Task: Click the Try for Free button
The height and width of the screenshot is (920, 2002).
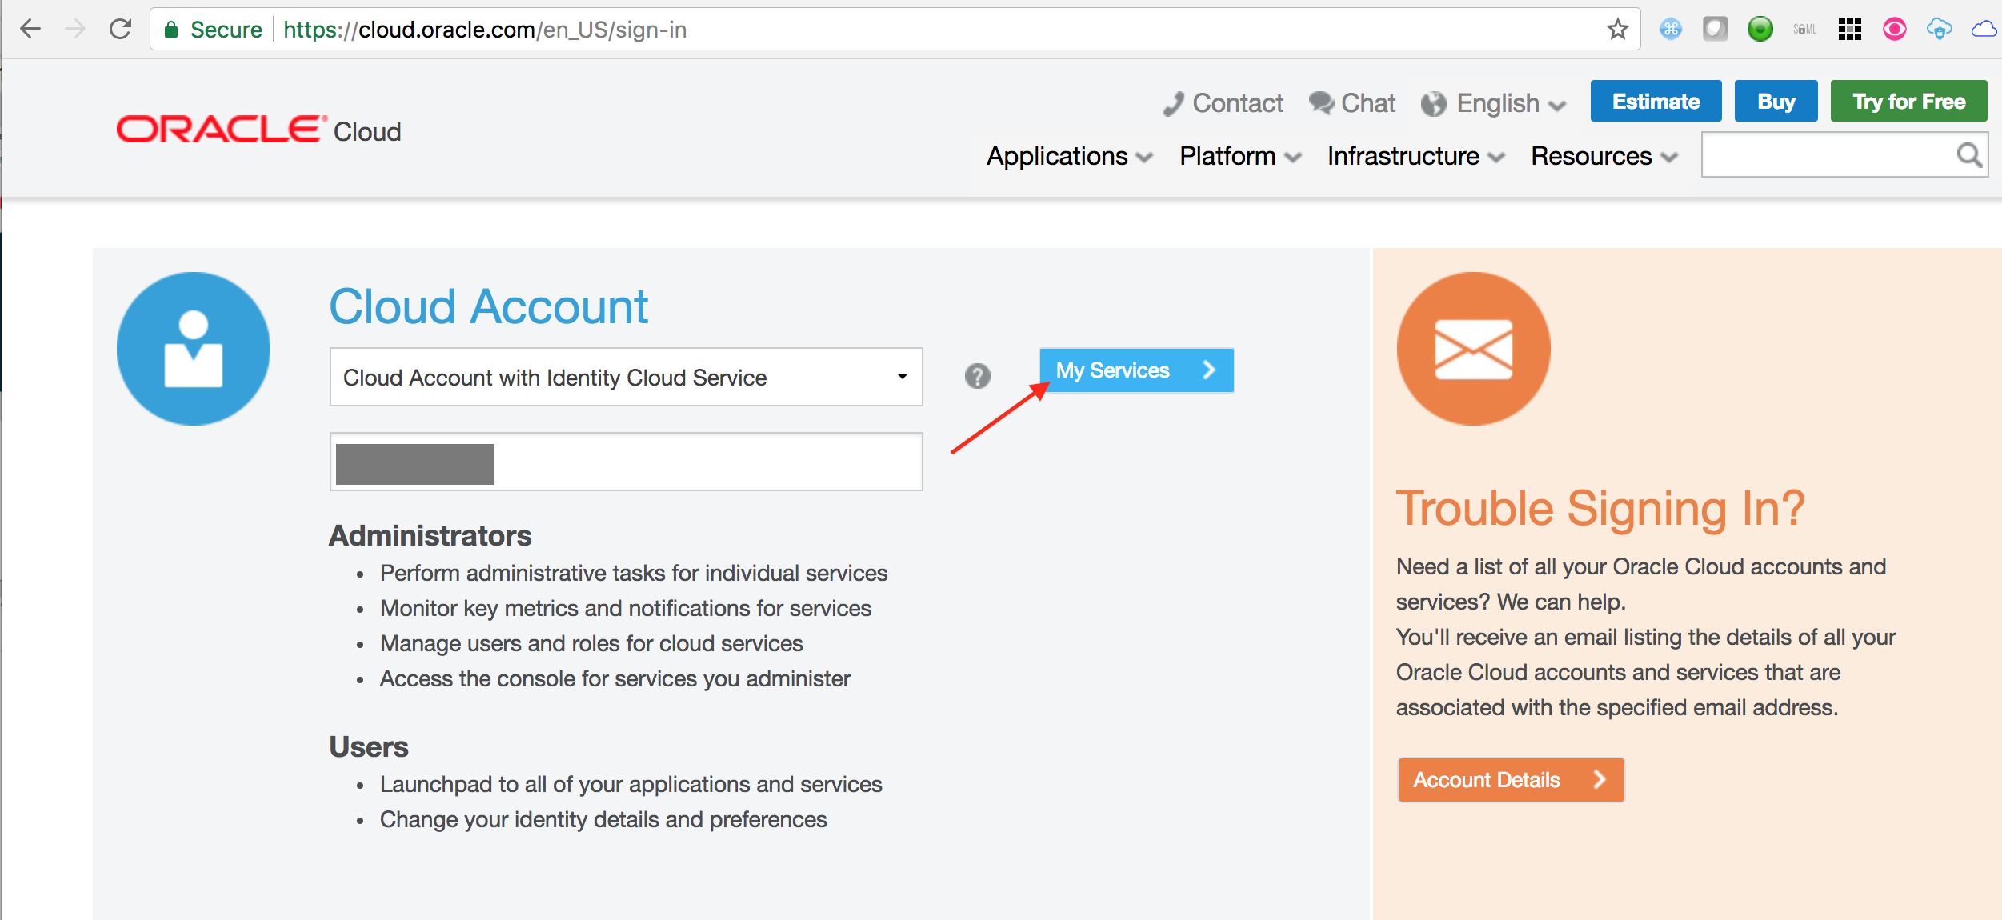Action: pyautogui.click(x=1908, y=102)
